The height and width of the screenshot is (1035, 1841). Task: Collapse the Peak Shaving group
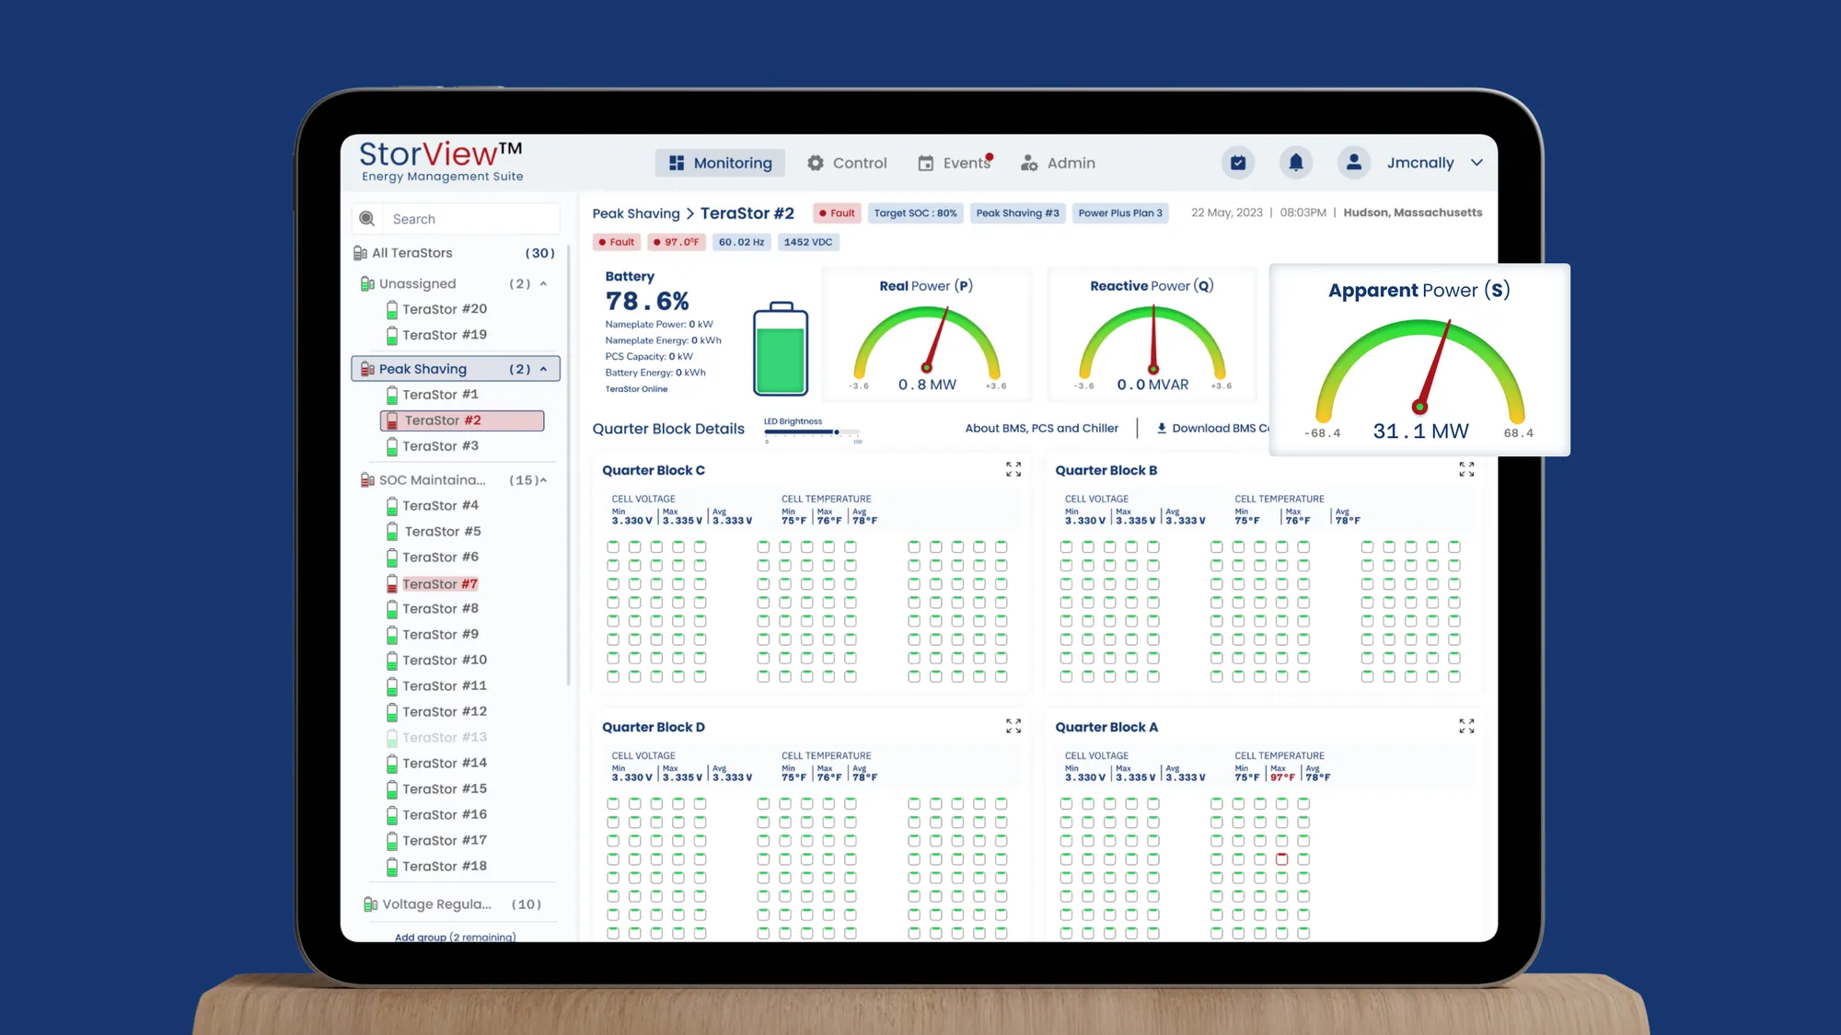(543, 369)
